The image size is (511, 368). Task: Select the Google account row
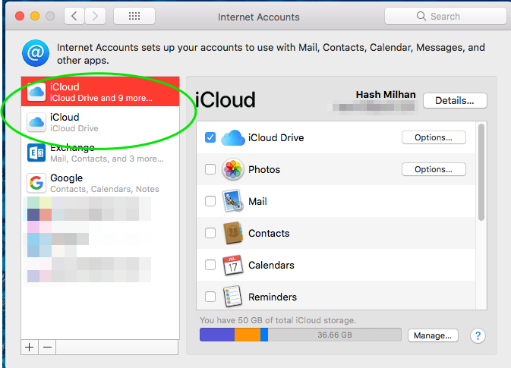coord(100,183)
